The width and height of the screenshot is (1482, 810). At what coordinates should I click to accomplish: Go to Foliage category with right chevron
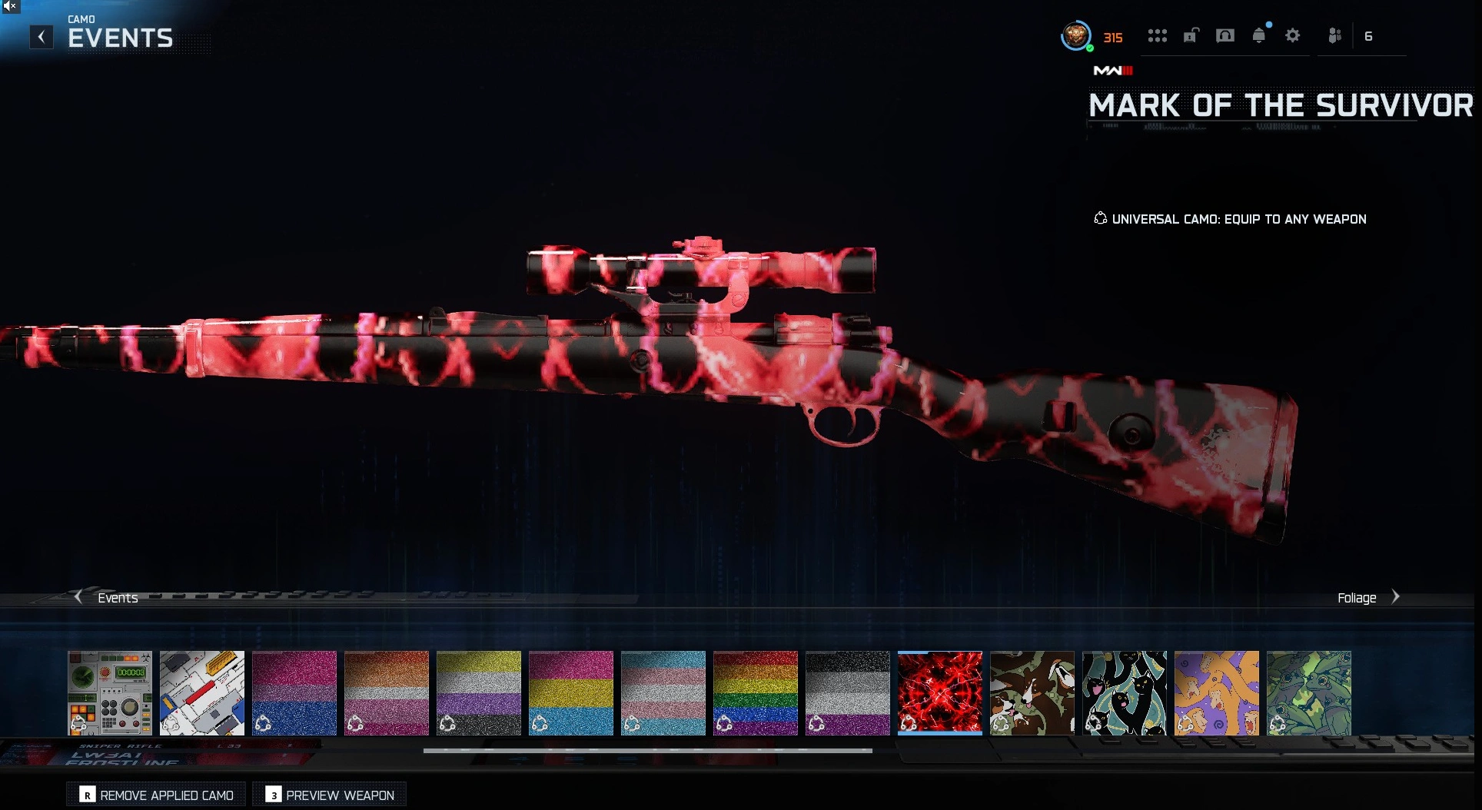(x=1395, y=596)
